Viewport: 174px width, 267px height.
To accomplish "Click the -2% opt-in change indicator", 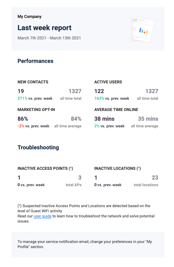I will tap(21, 126).
